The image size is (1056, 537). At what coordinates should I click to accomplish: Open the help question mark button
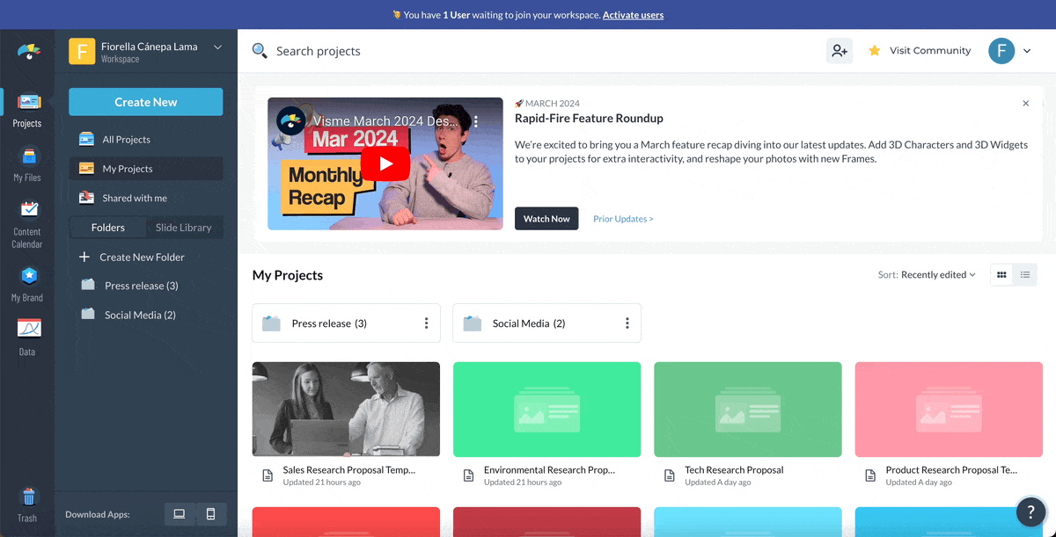pyautogui.click(x=1030, y=512)
